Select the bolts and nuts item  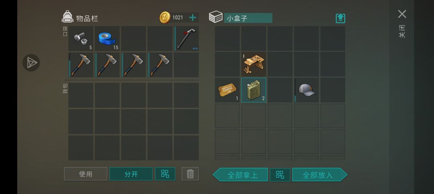pos(81,39)
